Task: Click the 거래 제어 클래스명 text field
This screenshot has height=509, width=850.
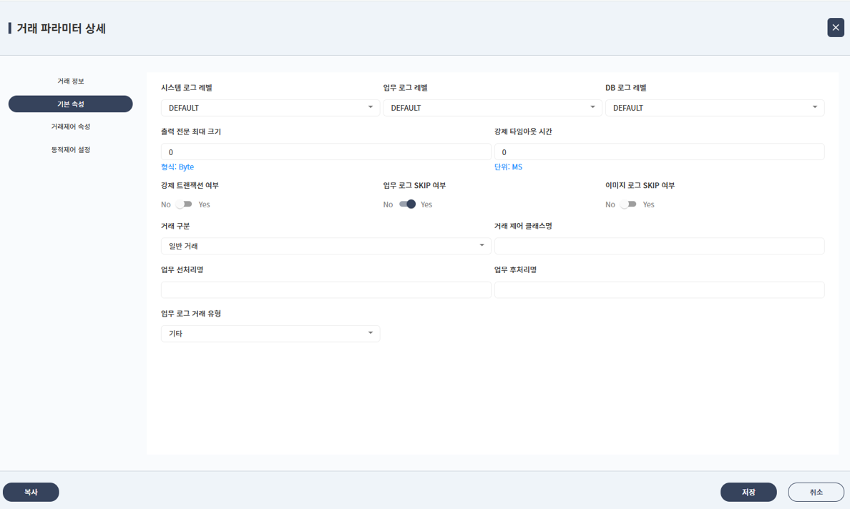Action: (659, 246)
